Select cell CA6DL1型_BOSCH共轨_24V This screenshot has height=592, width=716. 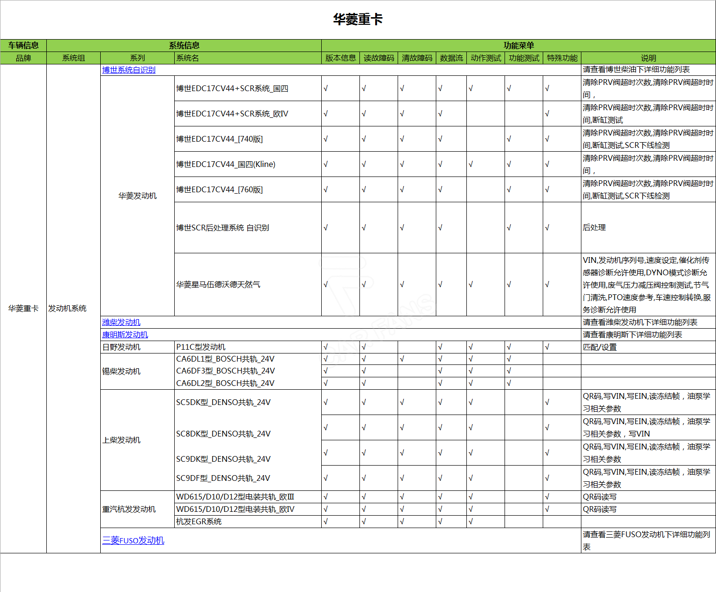(248, 359)
